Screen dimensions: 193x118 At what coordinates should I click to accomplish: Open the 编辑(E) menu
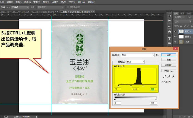point(10,2)
